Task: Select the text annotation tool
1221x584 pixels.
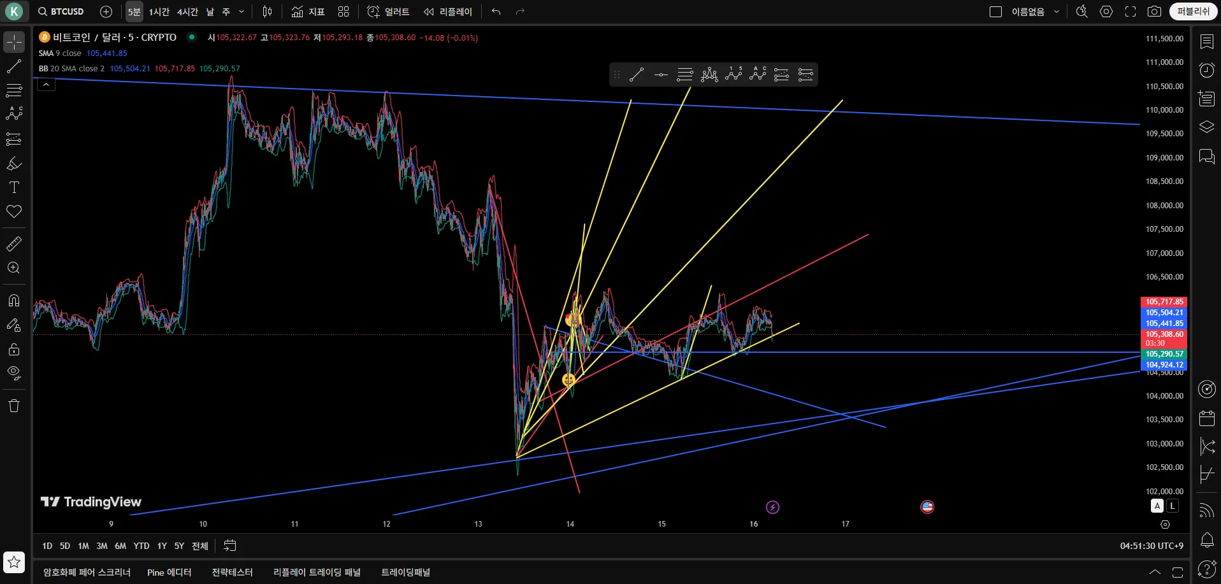Action: tap(14, 187)
